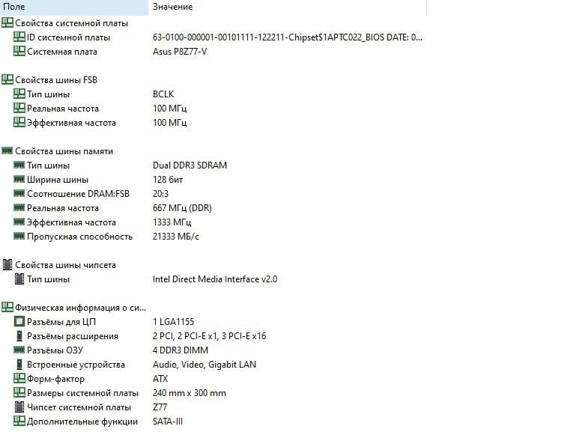Click the '667 МГц (DDR)' value
Viewport: 576px width, 441px height.
coord(182,208)
